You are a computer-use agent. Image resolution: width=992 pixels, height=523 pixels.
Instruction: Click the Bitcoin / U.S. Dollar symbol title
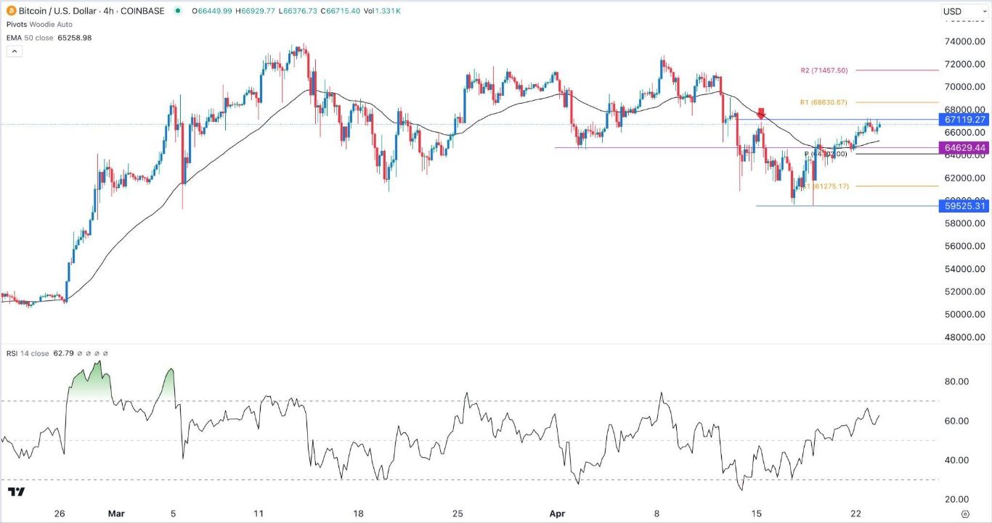pos(59,11)
